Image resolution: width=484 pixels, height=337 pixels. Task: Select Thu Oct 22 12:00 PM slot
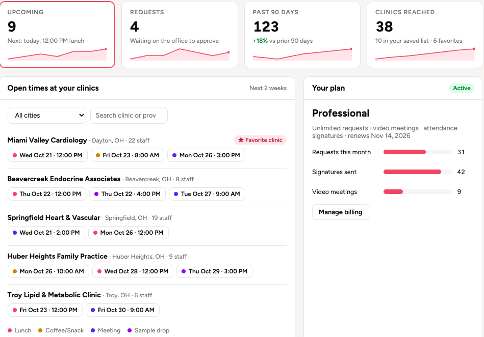(47, 194)
